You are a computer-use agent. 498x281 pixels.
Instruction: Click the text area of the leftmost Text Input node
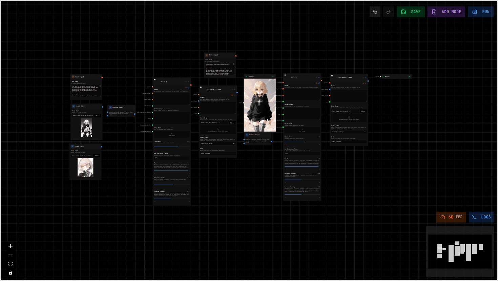pyautogui.click(x=86, y=91)
